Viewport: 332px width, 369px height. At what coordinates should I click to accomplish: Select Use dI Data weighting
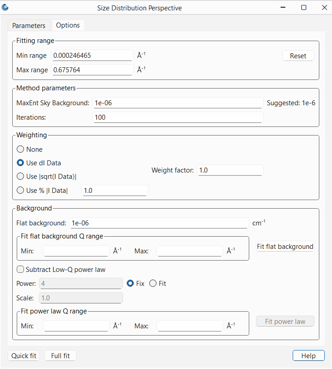tap(20, 163)
